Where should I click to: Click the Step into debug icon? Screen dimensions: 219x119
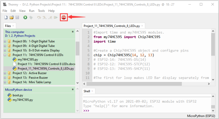coord(44,17)
